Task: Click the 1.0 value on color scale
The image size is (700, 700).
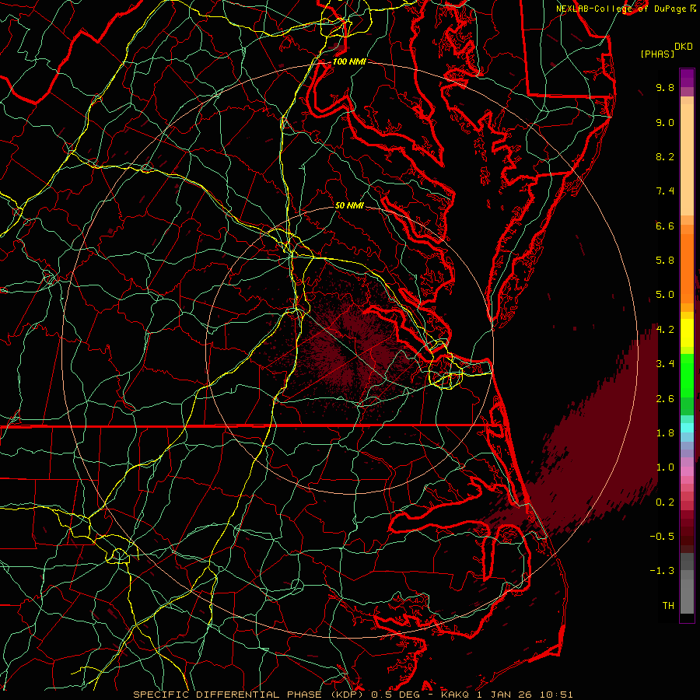Action: point(665,467)
